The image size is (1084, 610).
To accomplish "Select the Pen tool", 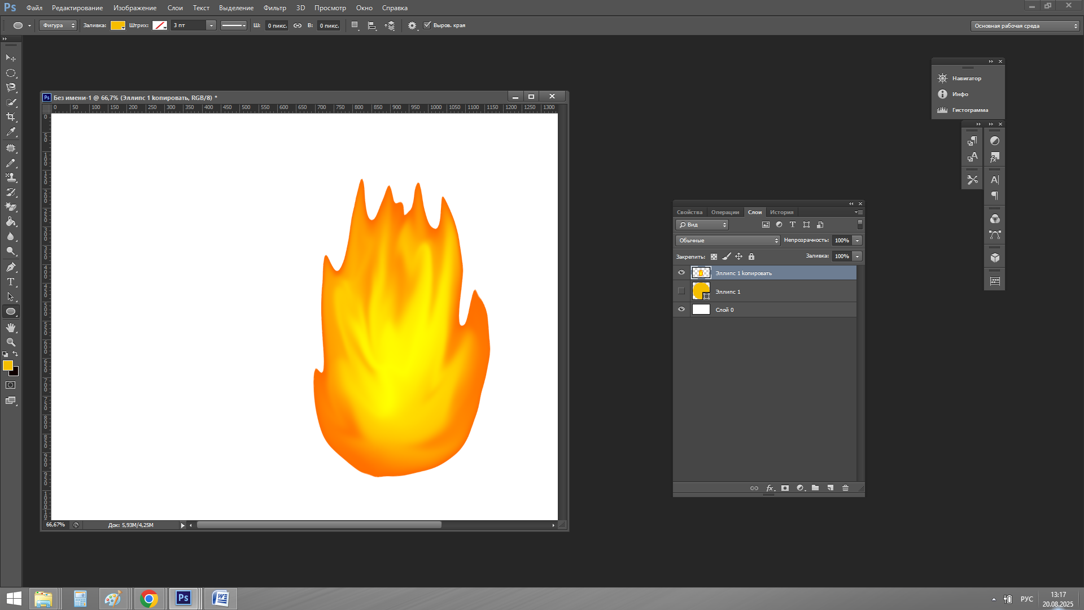I will (x=11, y=267).
